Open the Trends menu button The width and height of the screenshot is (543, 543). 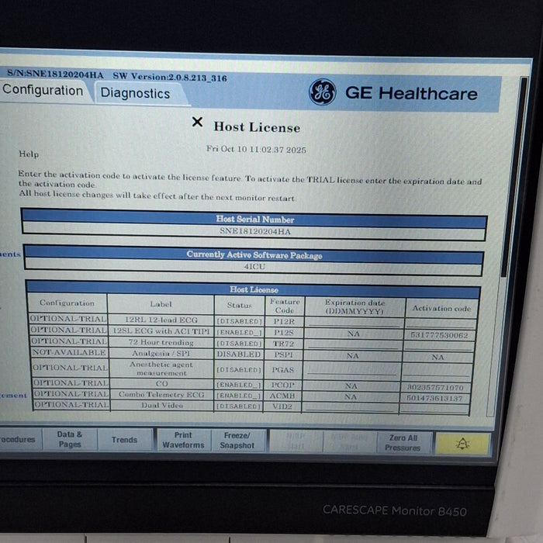tap(124, 440)
